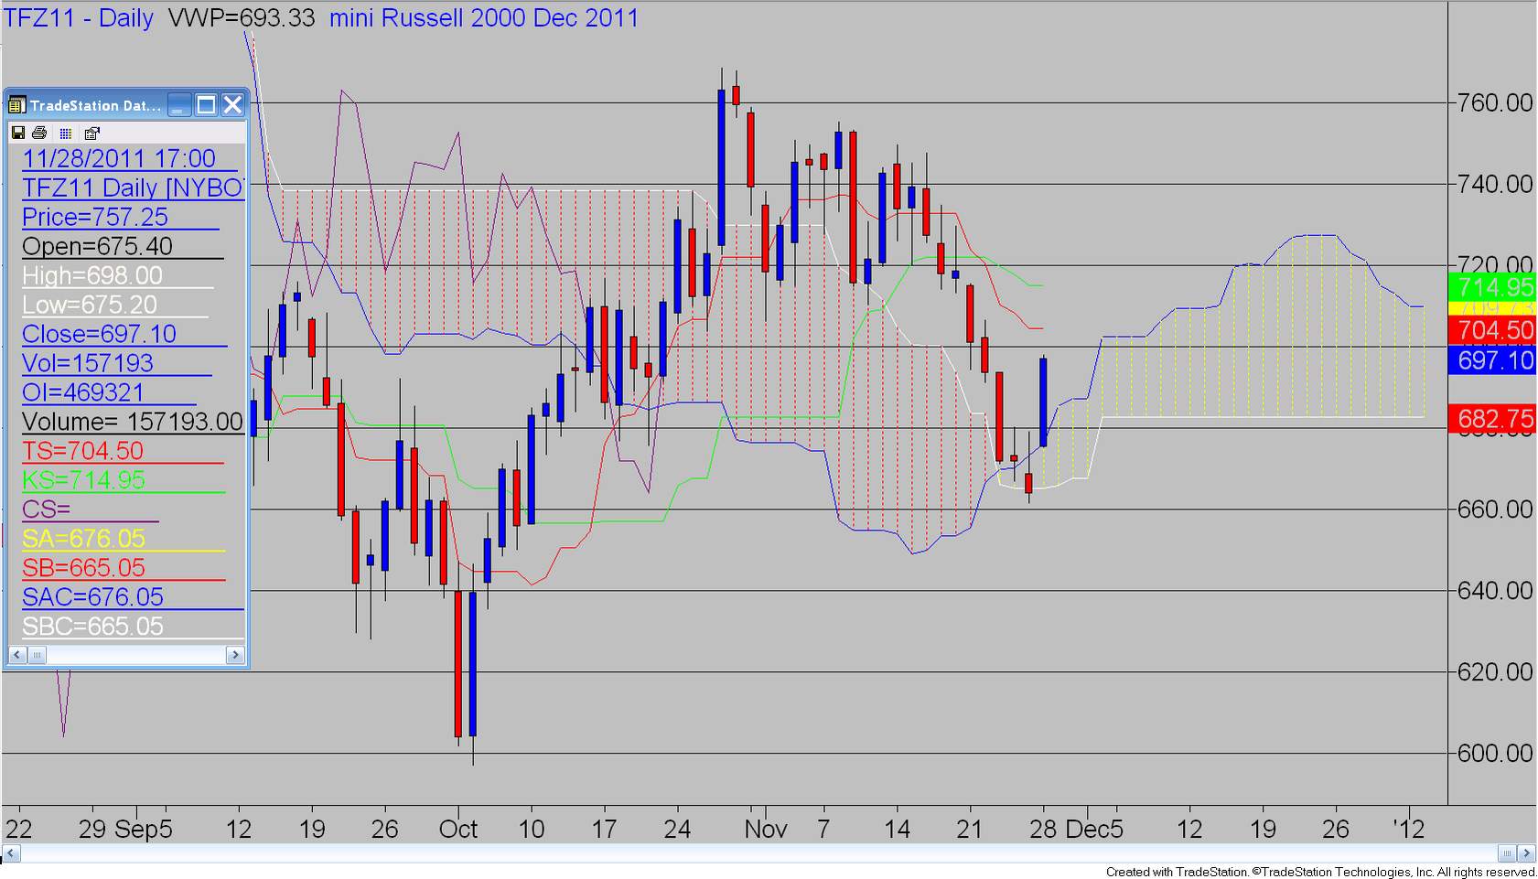Click the Save icon in the Data window toolbar
Viewport: 1538px width, 879px height.
[x=17, y=134]
